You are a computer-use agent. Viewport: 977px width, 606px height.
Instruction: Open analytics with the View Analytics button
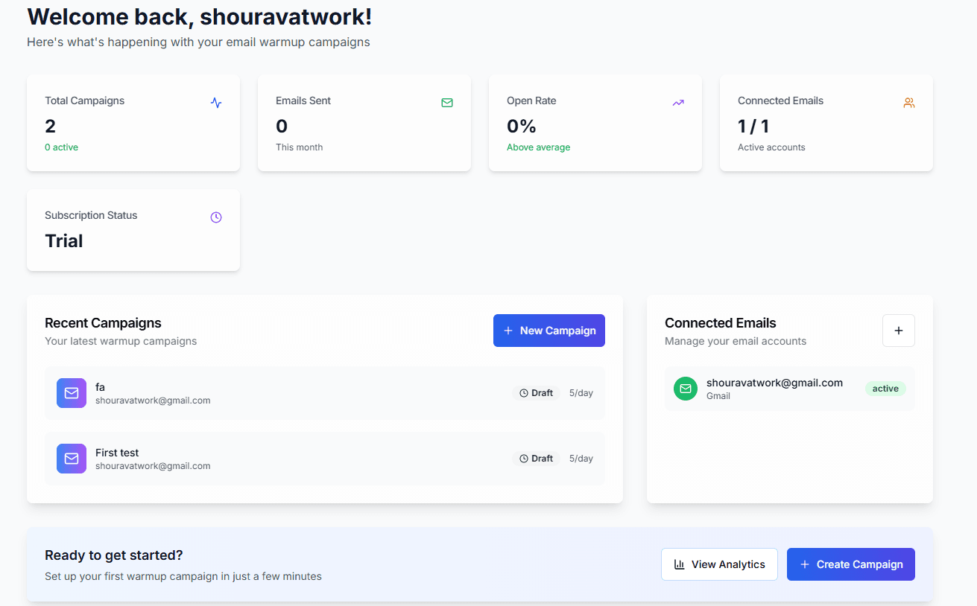pos(719,564)
